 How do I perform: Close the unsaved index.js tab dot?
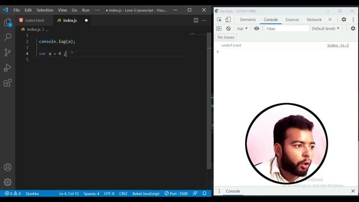[x=86, y=20]
